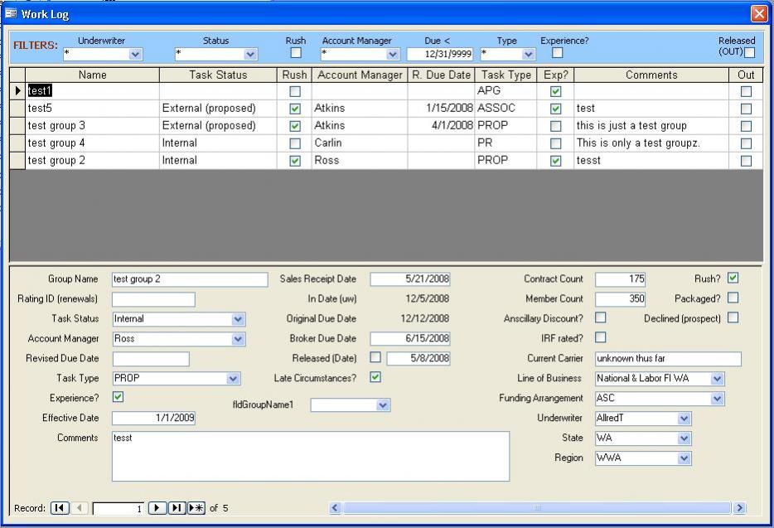The height and width of the screenshot is (528, 774).
Task: Click the Out column header
Action: (746, 75)
